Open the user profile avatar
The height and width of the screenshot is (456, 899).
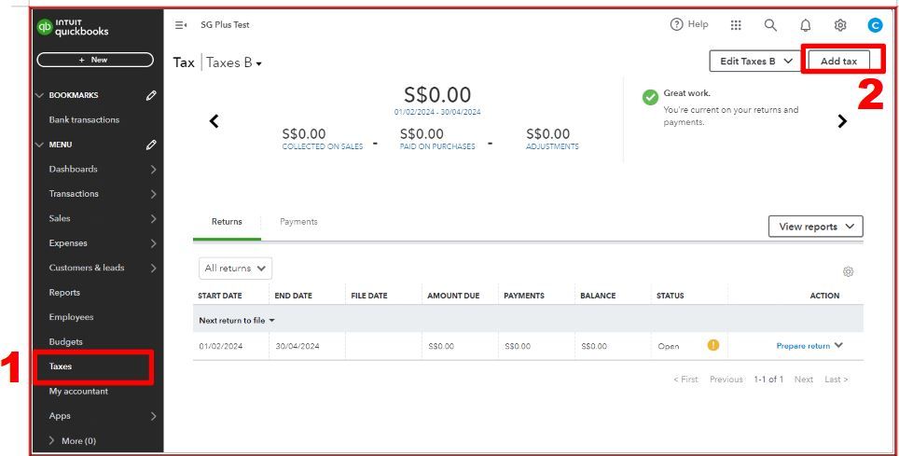pyautogui.click(x=875, y=25)
